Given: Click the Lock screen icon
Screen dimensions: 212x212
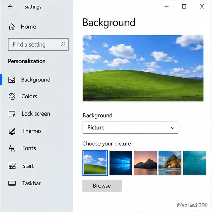Looking at the screenshot, I should [12, 114].
